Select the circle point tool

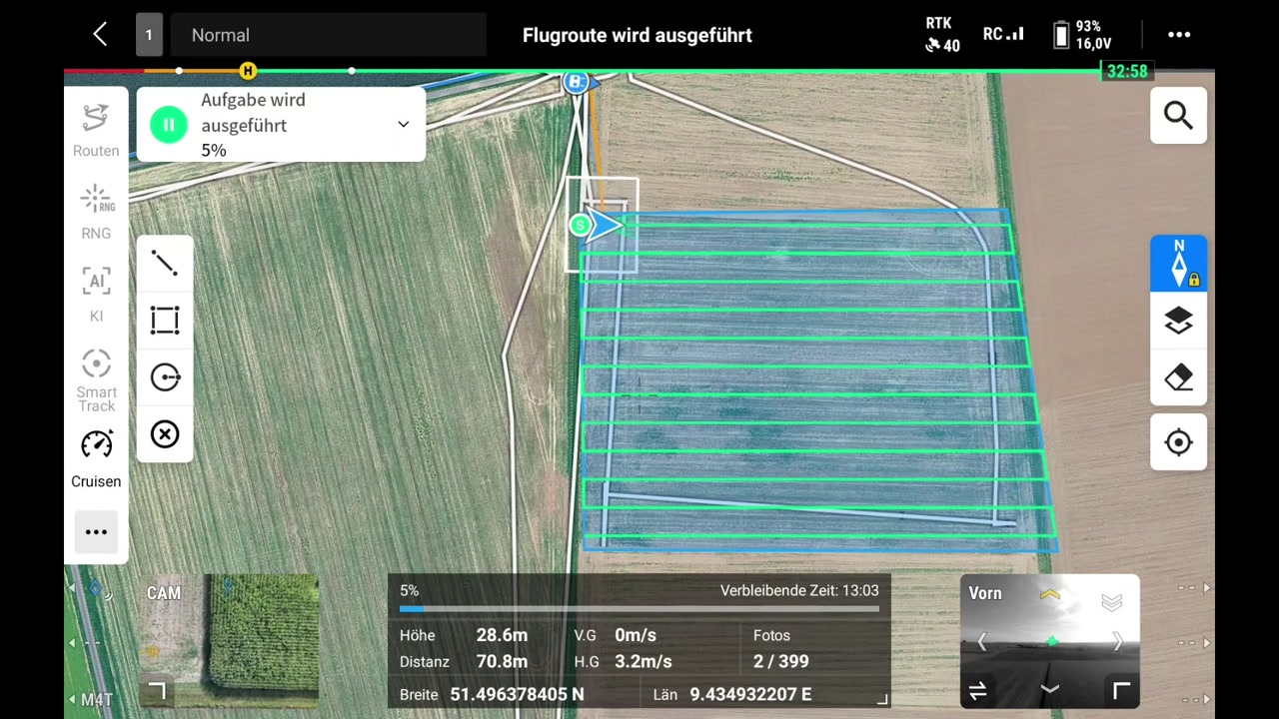click(165, 377)
